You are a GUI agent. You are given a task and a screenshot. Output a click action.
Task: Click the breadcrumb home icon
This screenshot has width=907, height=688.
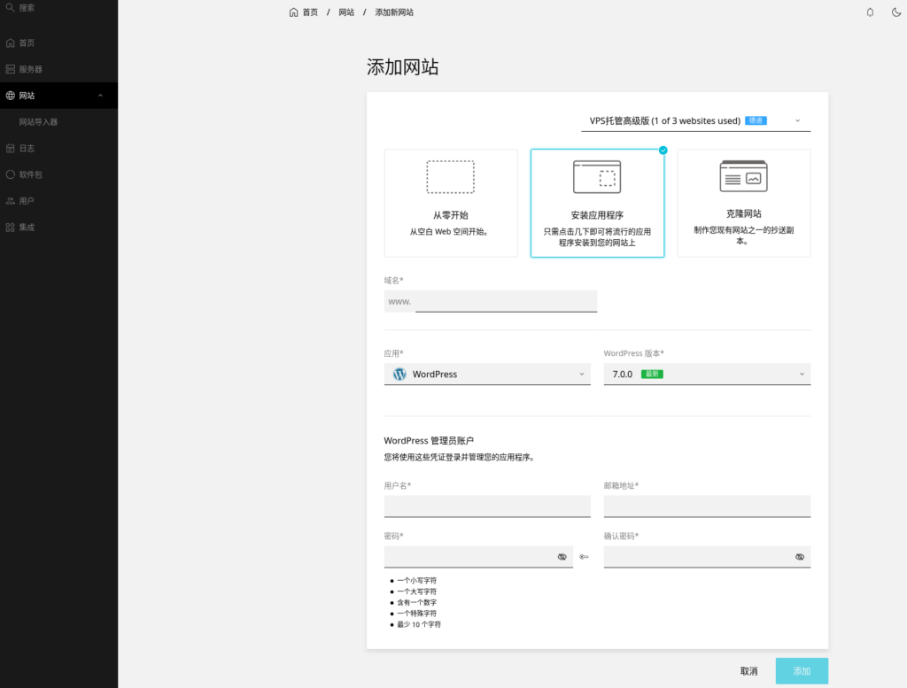[x=293, y=12]
